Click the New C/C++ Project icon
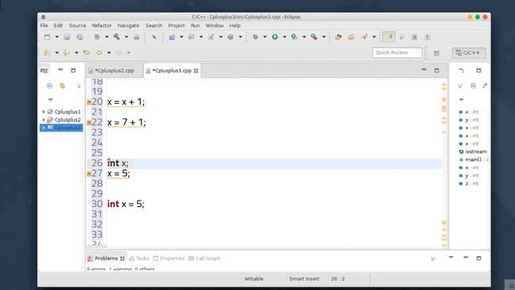The height and width of the screenshot is (290, 515). coord(171,37)
